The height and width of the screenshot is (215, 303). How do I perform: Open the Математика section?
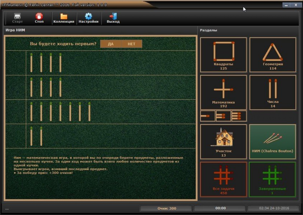coord(223,92)
